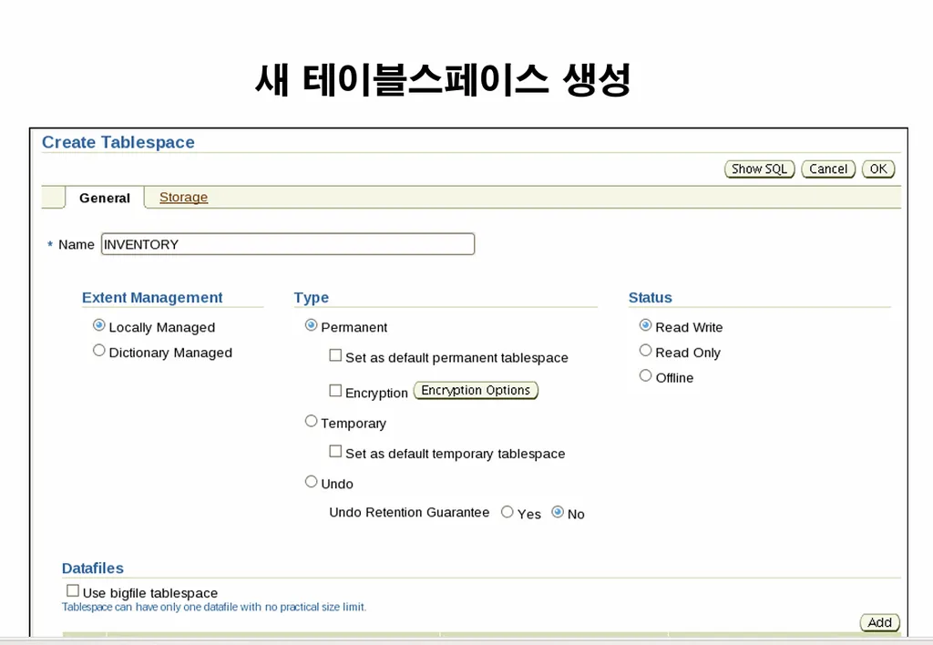Select Permanent tablespace type
This screenshot has width=933, height=645.
click(x=311, y=325)
